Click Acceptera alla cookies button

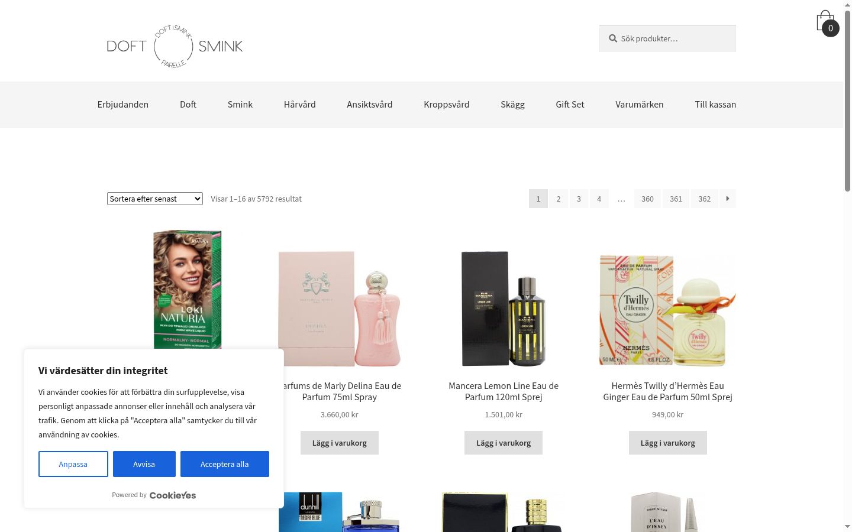[x=225, y=464]
